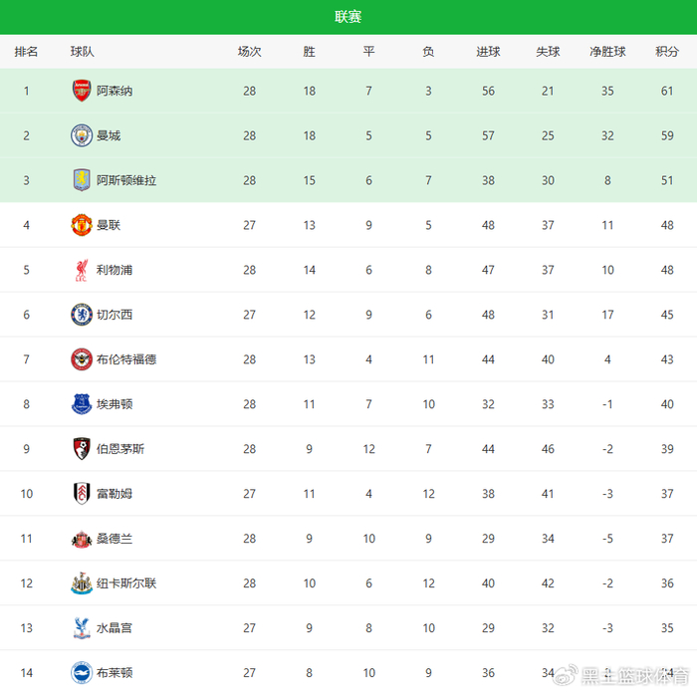Open the 富勒姆 team name link
697x692 pixels.
click(x=115, y=494)
